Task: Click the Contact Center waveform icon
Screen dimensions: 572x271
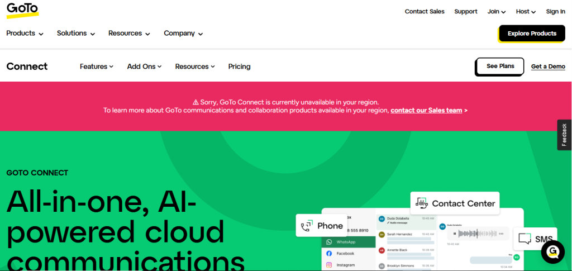Action: click(x=421, y=203)
